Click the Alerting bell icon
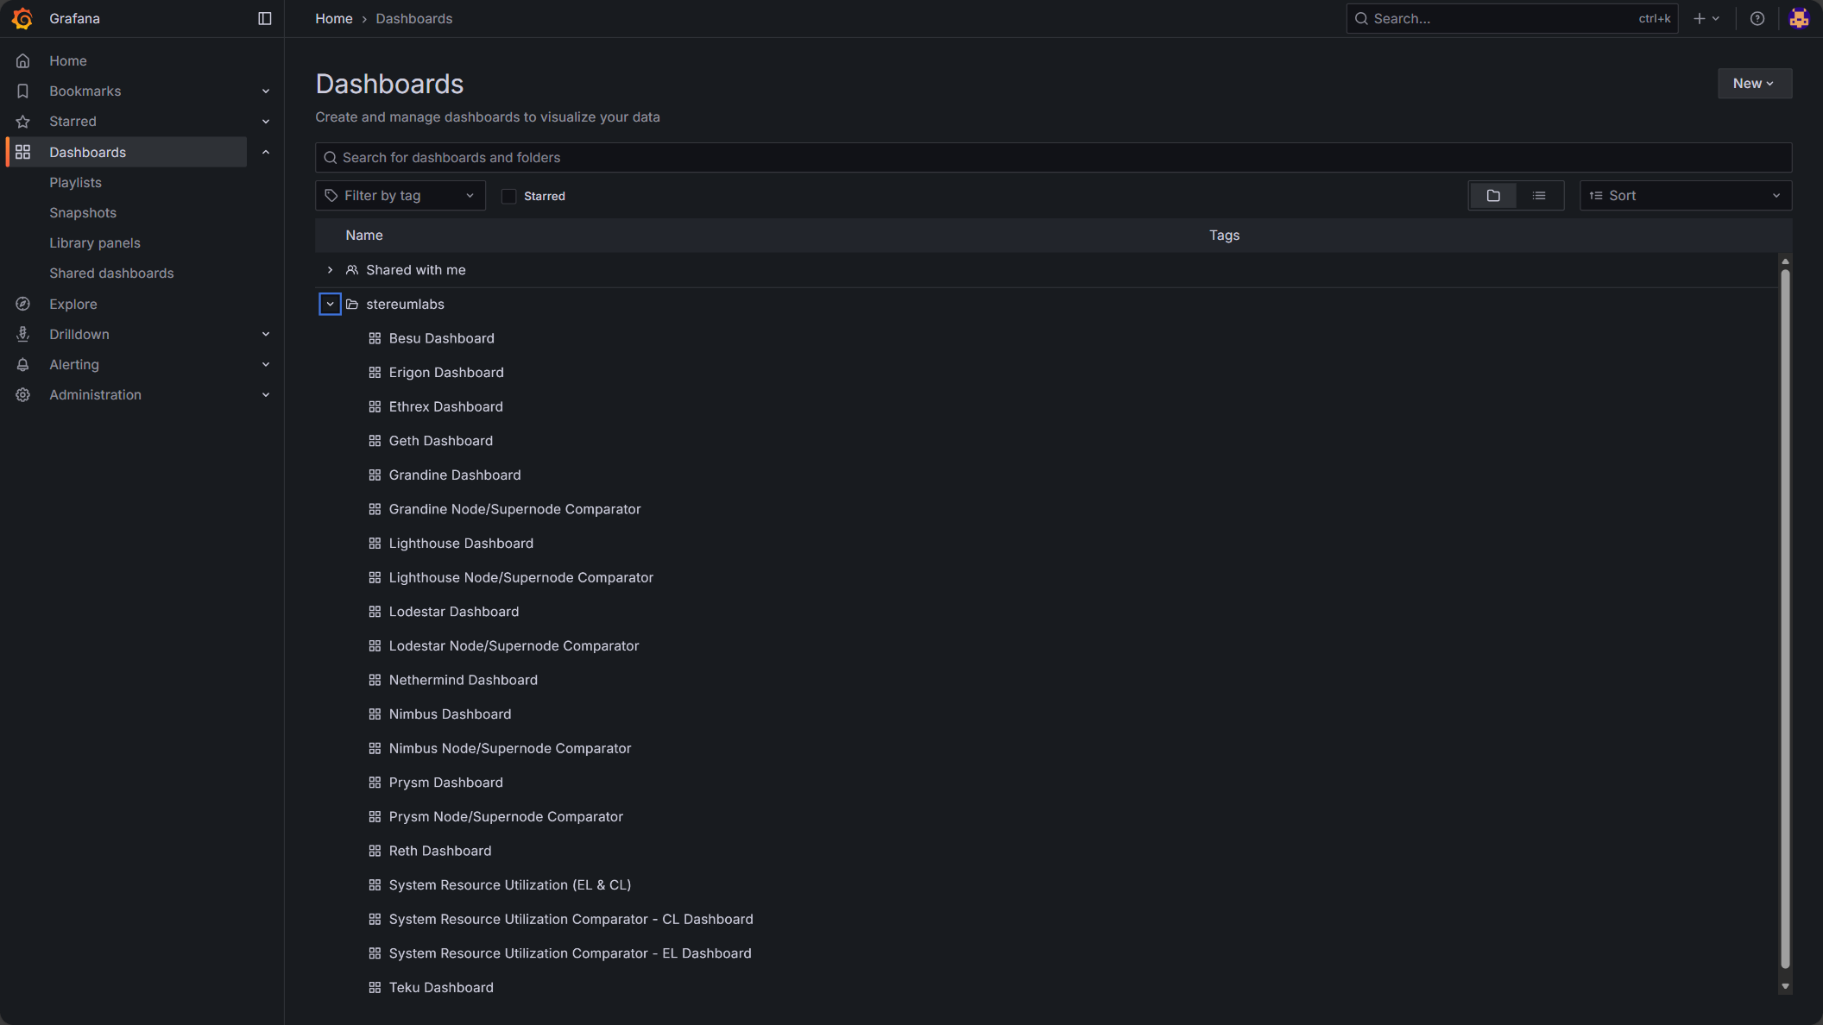The image size is (1823, 1025). 23,364
